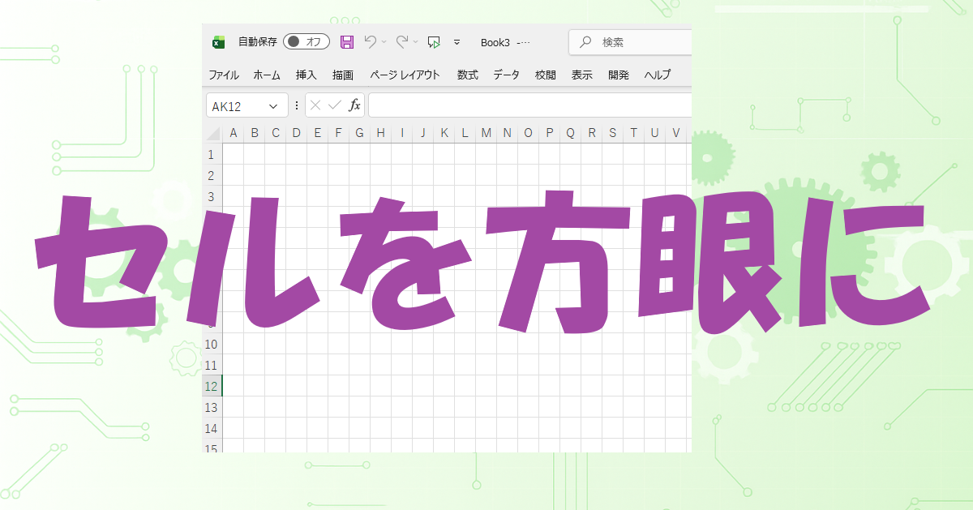The width and height of the screenshot is (973, 510).
Task: Open the 数式 ribbon tab
Action: (x=467, y=75)
